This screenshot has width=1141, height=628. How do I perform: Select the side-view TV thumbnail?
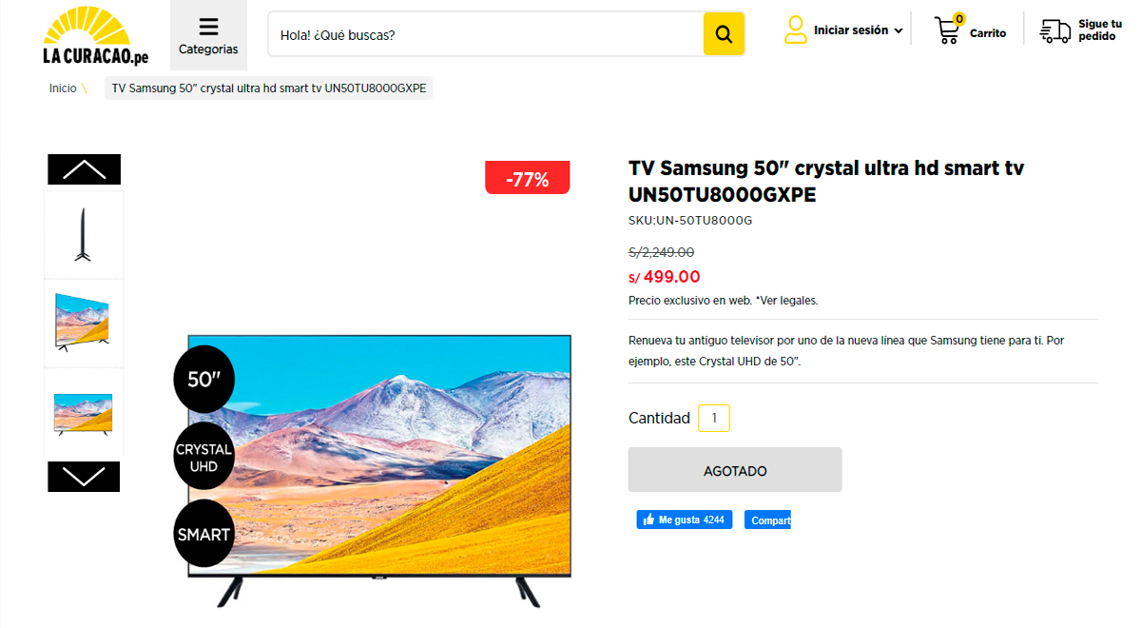[84, 235]
